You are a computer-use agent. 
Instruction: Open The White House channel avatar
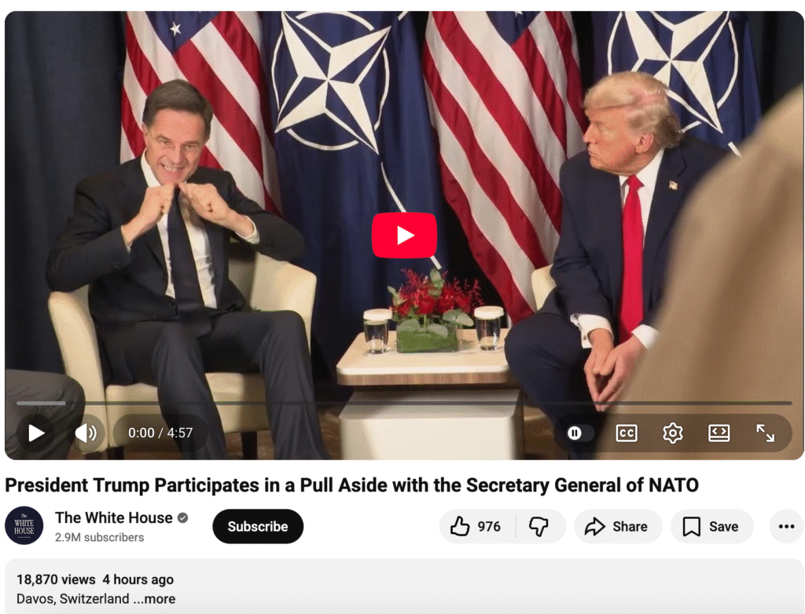24,525
